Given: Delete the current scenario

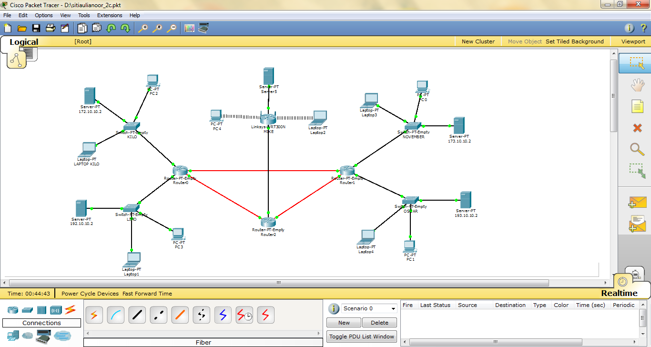Looking at the screenshot, I should [380, 323].
